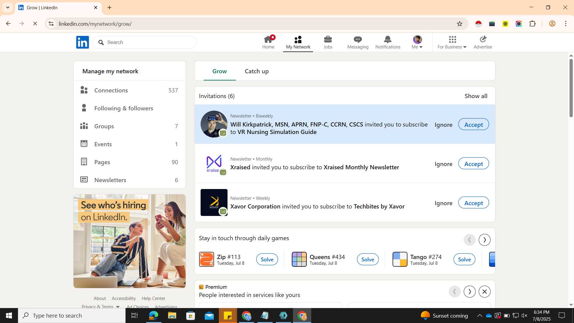Ignore Will Kirkpatrick's newsletter invitation
Viewport: 574px width, 323px height.
coord(443,125)
